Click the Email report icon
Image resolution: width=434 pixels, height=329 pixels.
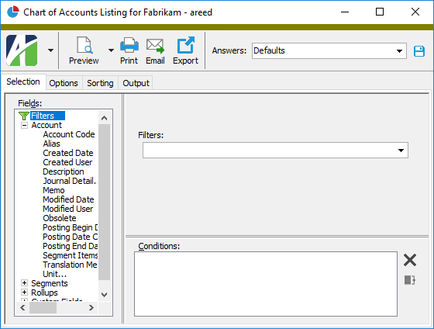pos(155,46)
